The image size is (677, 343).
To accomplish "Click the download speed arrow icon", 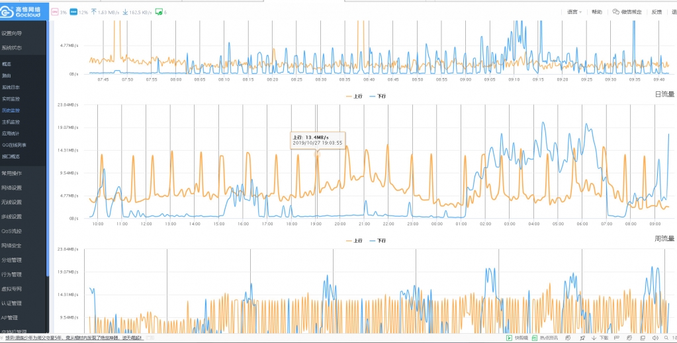I will pyautogui.click(x=125, y=12).
